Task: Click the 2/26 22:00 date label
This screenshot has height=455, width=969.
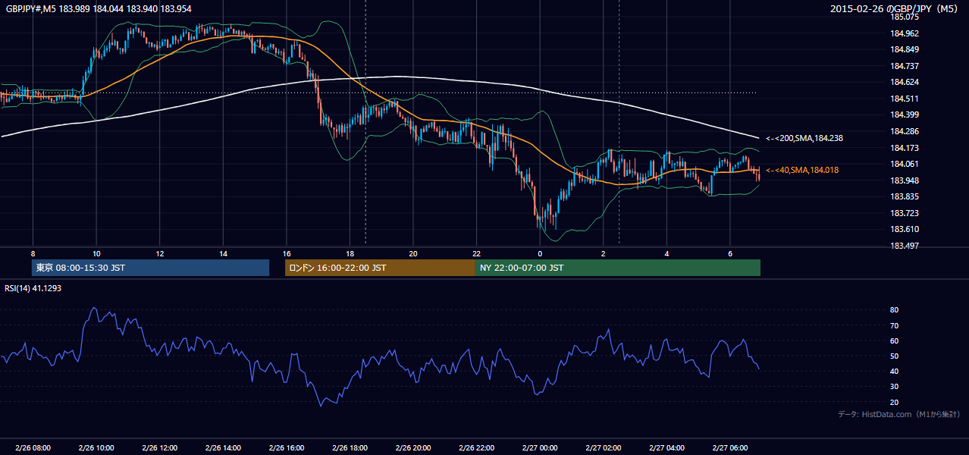Action: 477,448
